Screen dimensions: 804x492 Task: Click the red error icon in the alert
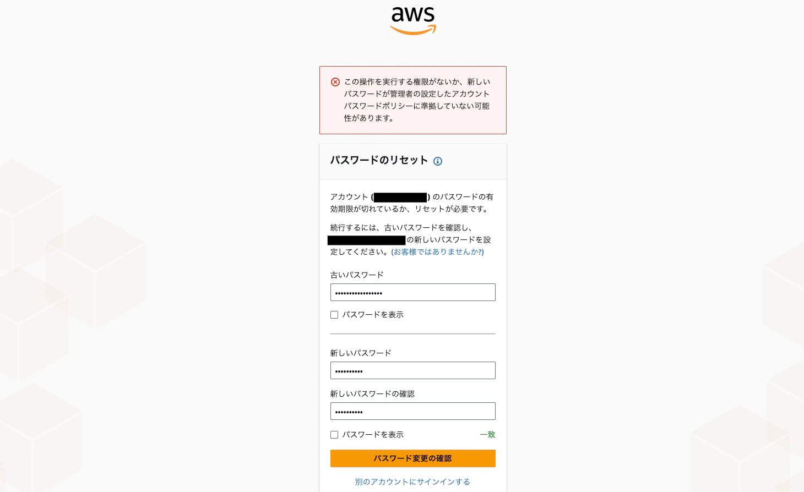click(x=335, y=82)
